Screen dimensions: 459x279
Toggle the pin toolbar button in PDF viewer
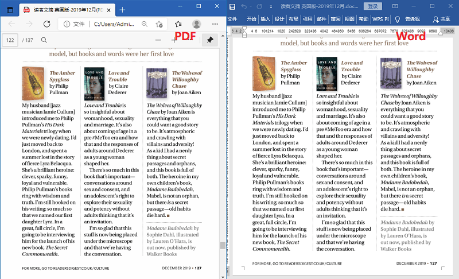[x=209, y=40]
